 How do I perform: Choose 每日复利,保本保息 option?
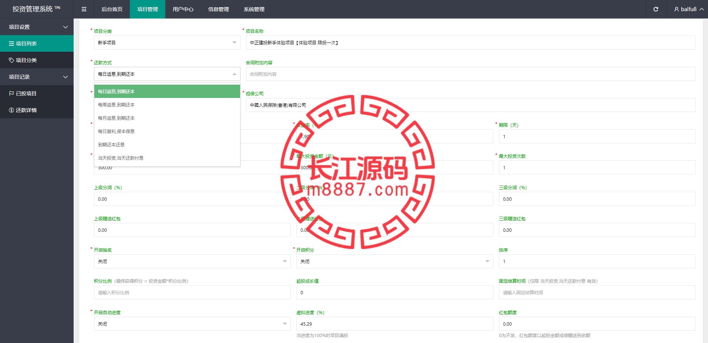pyautogui.click(x=167, y=131)
